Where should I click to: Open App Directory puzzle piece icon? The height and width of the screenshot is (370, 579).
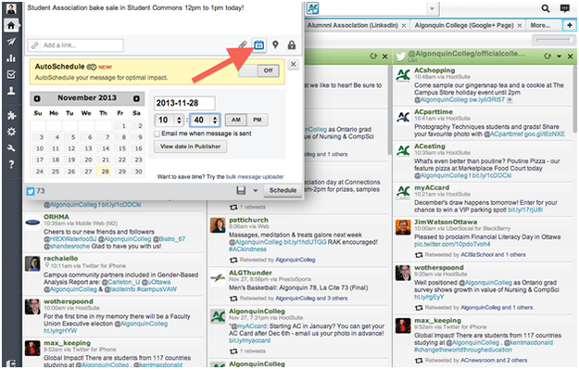(x=11, y=115)
